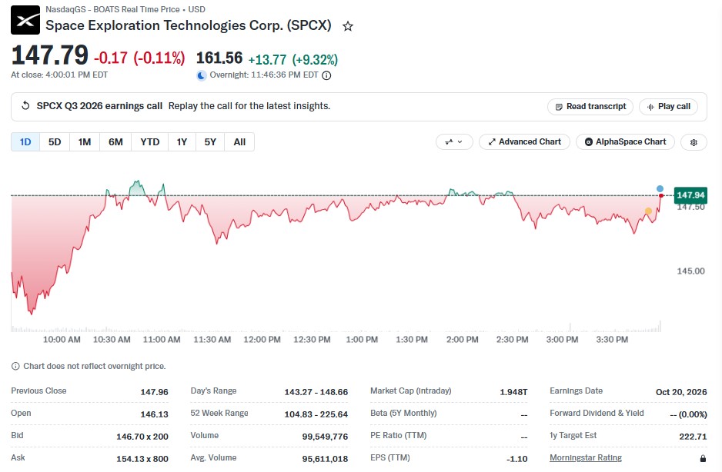Select the YTD time range tab
This screenshot has height=472, width=722.
(149, 142)
